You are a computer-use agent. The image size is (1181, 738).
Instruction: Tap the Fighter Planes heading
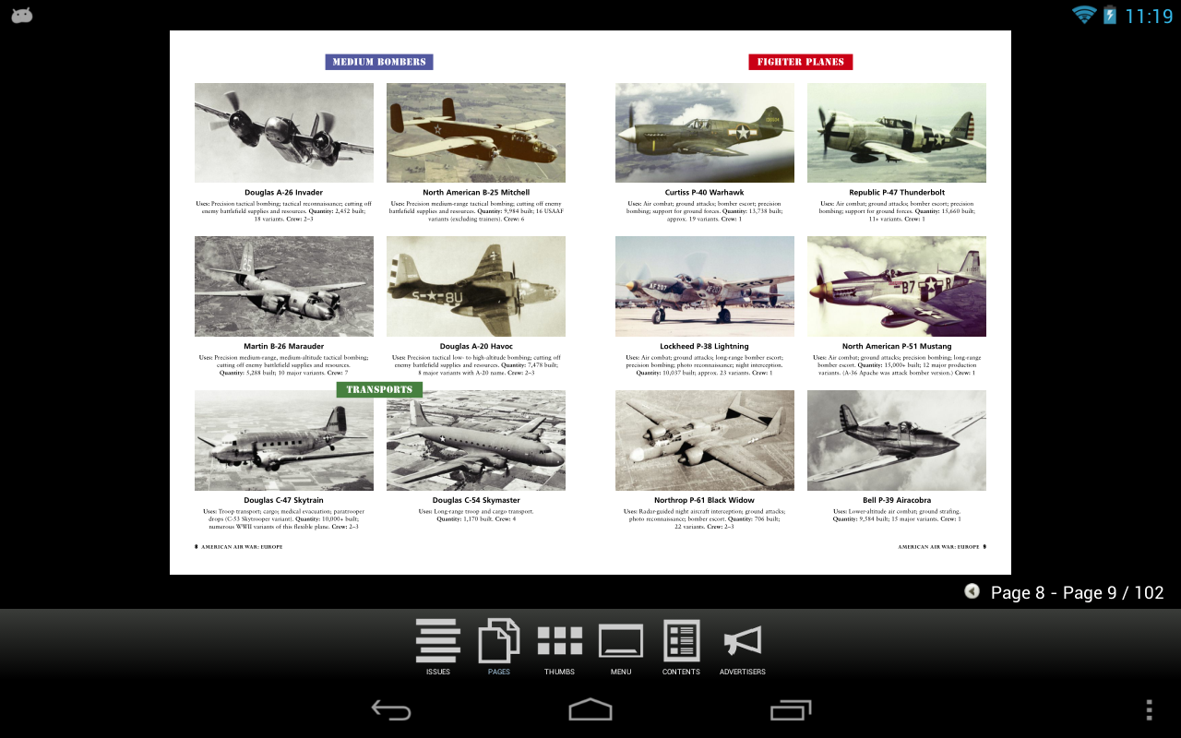pyautogui.click(x=801, y=62)
